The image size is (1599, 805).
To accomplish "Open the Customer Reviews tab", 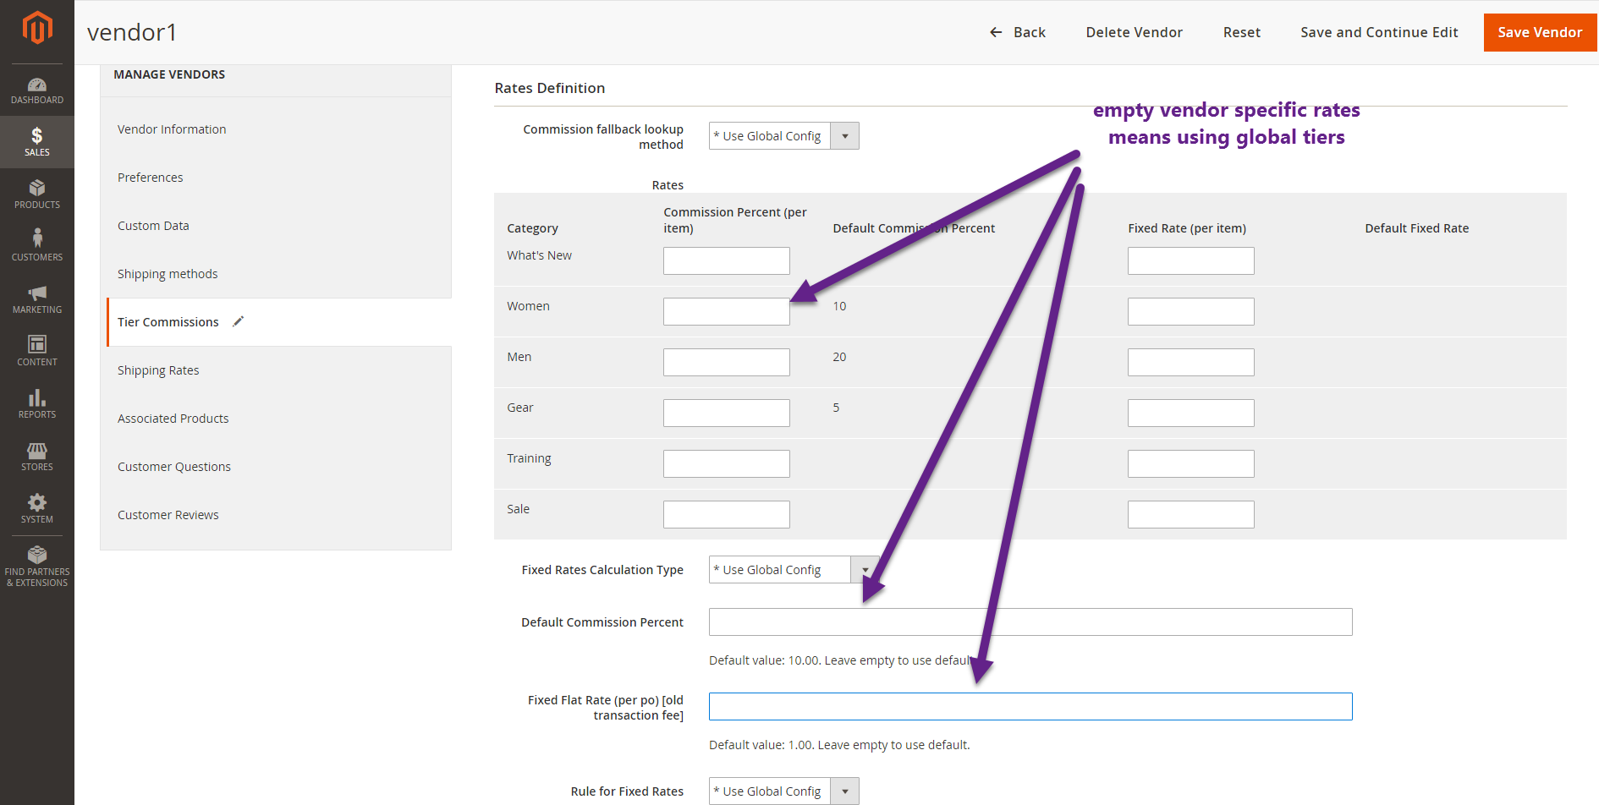I will point(276,515).
